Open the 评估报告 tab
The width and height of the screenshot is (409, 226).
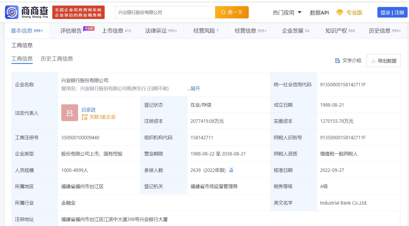[71, 31]
